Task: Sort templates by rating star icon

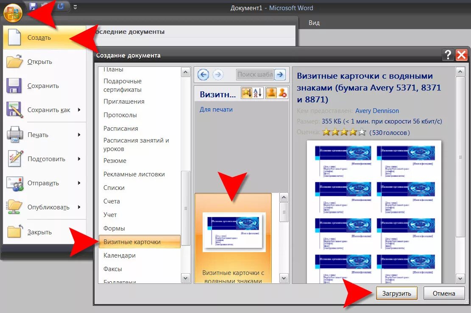Action: [x=247, y=93]
